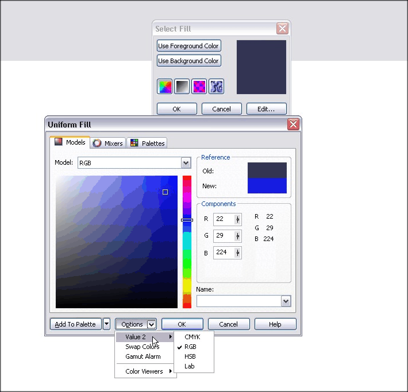Open the Palettes tab
Image resolution: width=408 pixels, height=392 pixels.
pos(148,143)
